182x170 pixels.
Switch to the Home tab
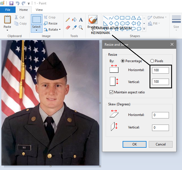[x=24, y=10]
